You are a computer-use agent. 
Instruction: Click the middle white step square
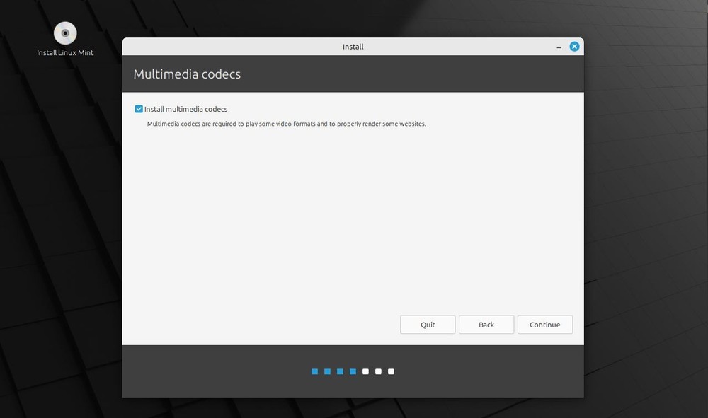378,371
